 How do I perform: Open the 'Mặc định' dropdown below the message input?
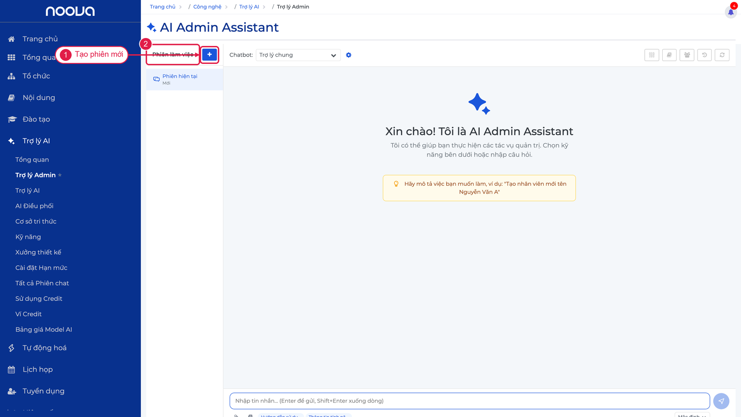click(692, 415)
